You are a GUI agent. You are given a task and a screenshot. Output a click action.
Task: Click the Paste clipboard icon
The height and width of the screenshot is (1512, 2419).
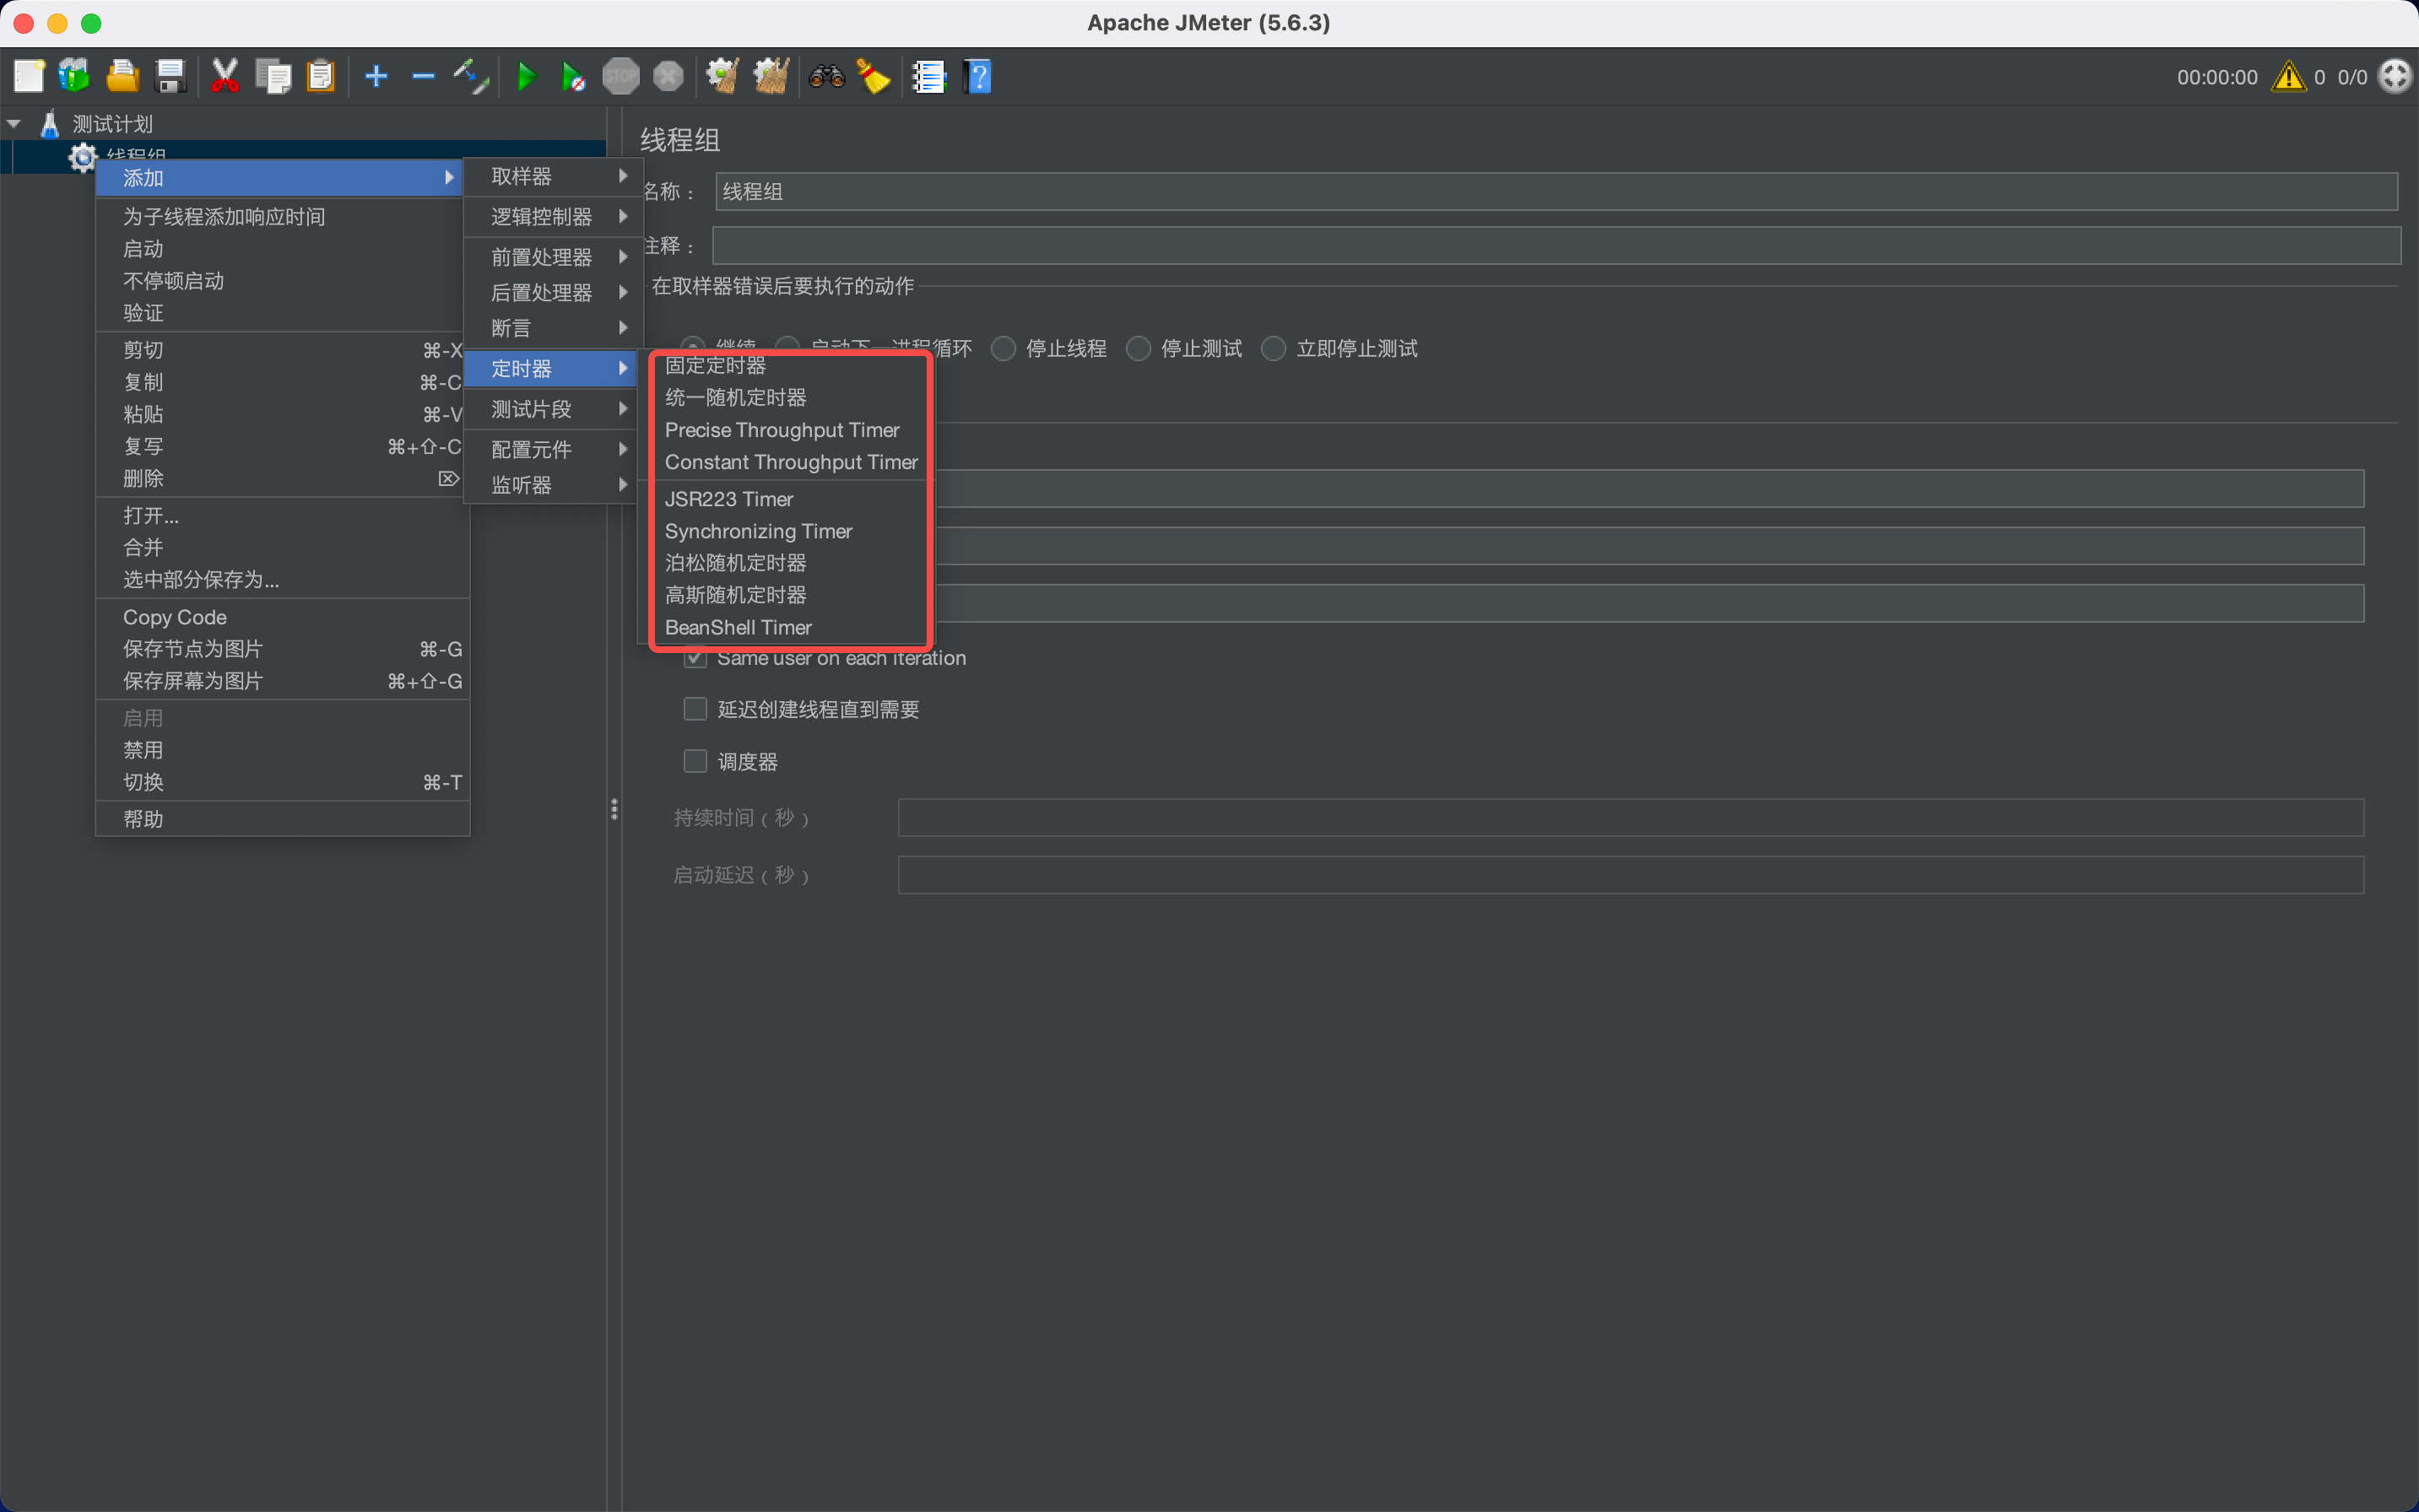(320, 76)
